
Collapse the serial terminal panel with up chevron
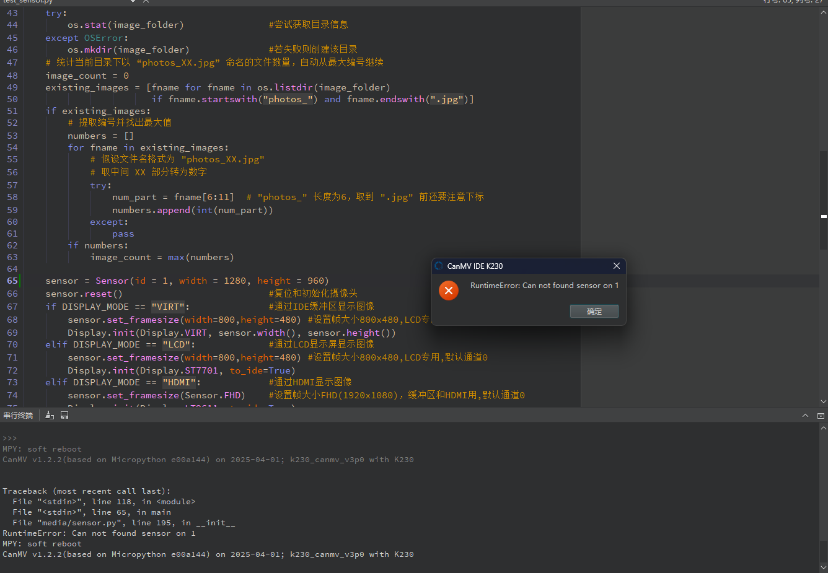[805, 416]
